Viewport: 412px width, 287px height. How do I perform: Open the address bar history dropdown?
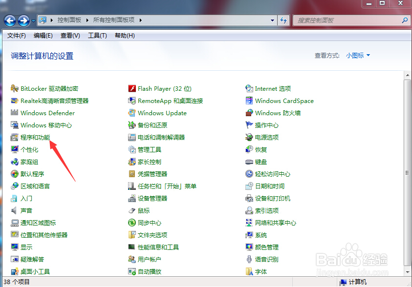coord(273,20)
